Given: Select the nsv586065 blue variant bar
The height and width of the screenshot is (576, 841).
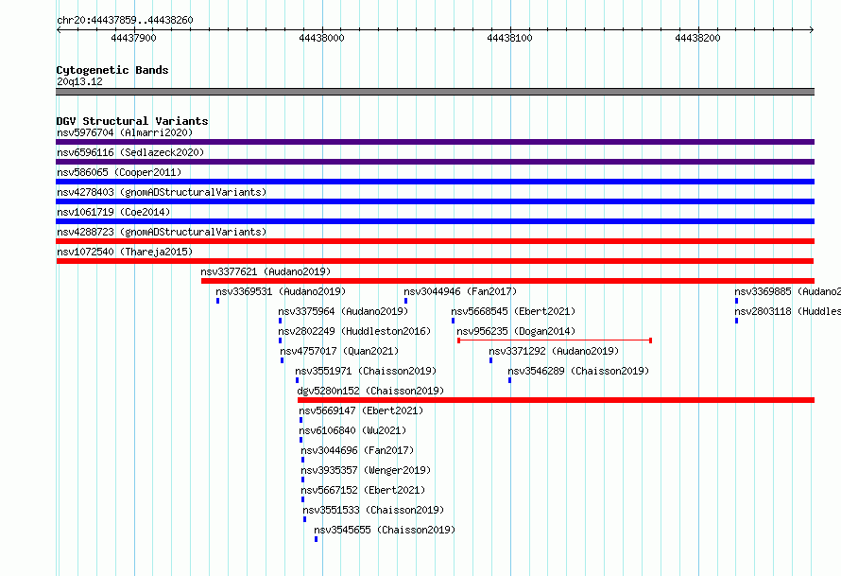Looking at the screenshot, I should [435, 182].
